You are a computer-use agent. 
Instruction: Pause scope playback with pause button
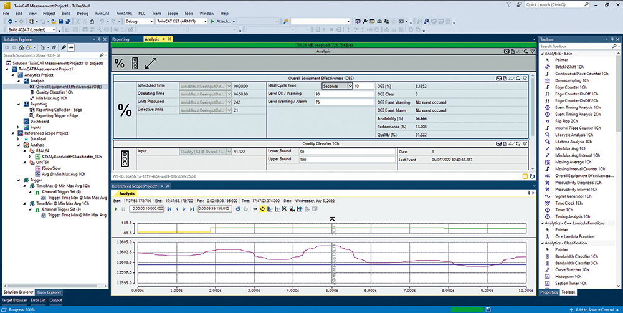(x=123, y=209)
